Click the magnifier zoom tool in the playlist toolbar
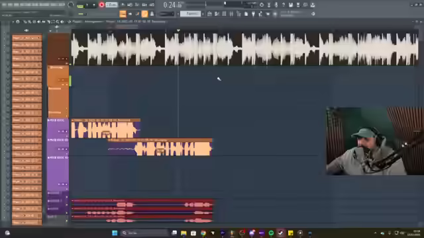The image size is (424, 238). tap(58, 22)
